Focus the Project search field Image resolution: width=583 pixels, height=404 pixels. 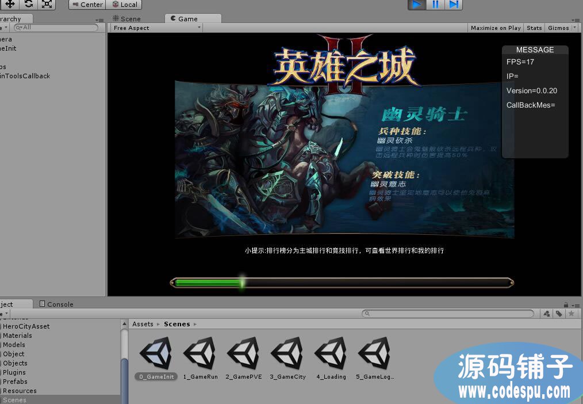(448, 314)
